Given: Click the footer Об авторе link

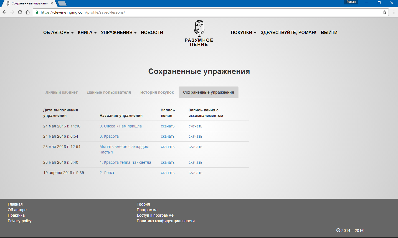Looking at the screenshot, I should pyautogui.click(x=17, y=210).
